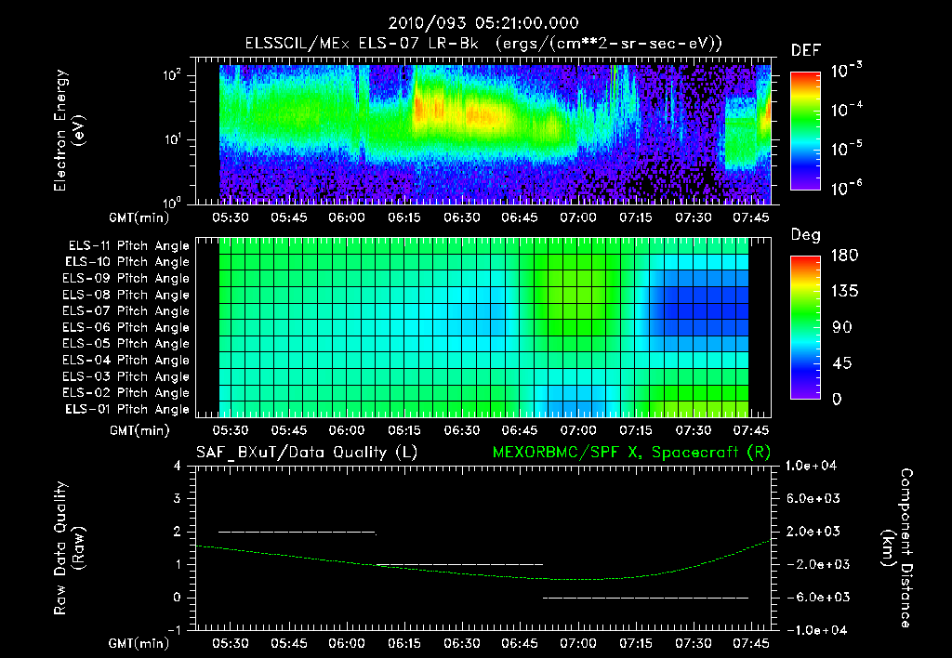Click the Component Distance (km) axis label
The height and width of the screenshot is (658, 952).
[x=897, y=548]
